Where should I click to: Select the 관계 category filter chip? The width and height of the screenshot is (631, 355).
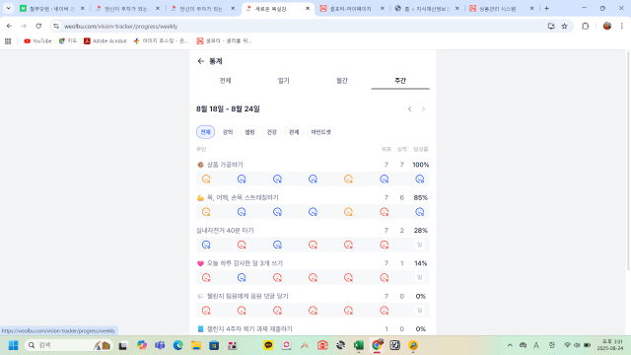[x=294, y=132]
